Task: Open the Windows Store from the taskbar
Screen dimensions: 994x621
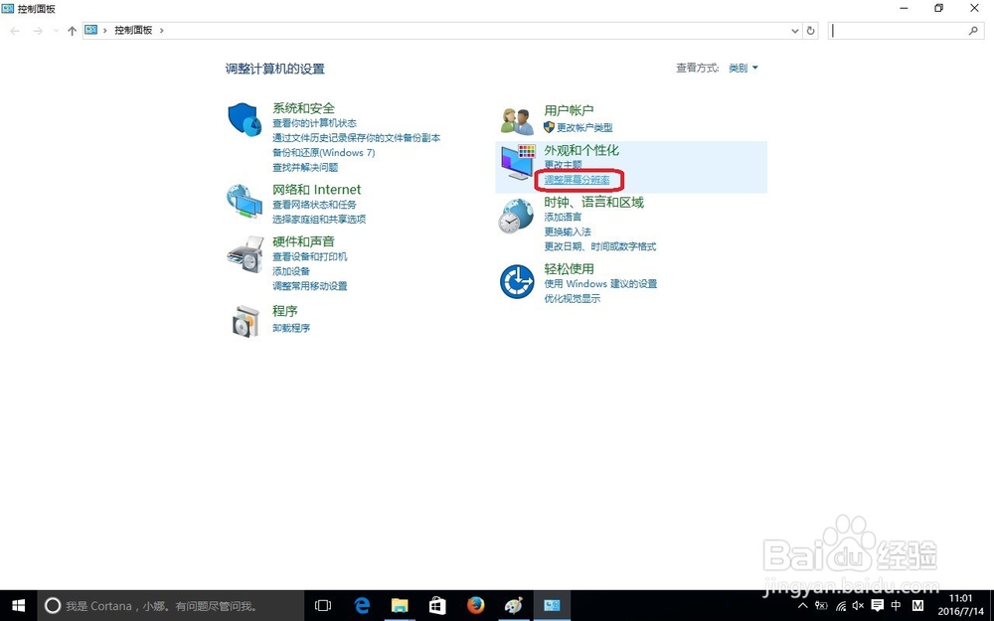Action: pos(436,605)
